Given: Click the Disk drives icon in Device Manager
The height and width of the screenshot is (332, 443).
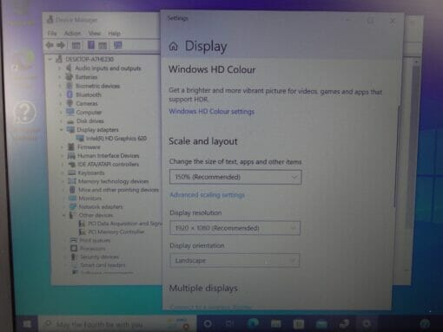Looking at the screenshot, I should (x=70, y=121).
